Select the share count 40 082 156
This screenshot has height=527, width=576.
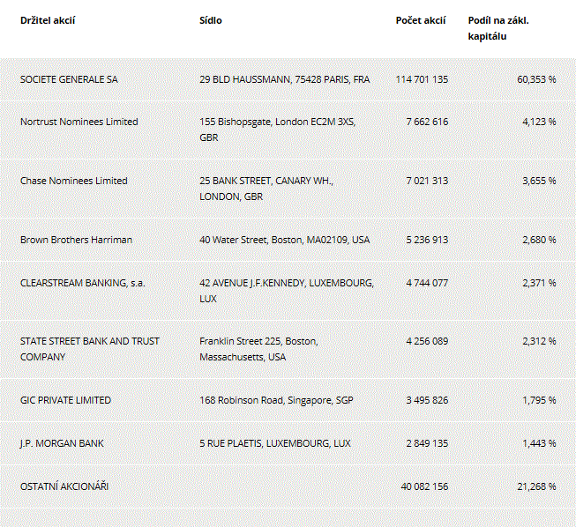(x=424, y=486)
